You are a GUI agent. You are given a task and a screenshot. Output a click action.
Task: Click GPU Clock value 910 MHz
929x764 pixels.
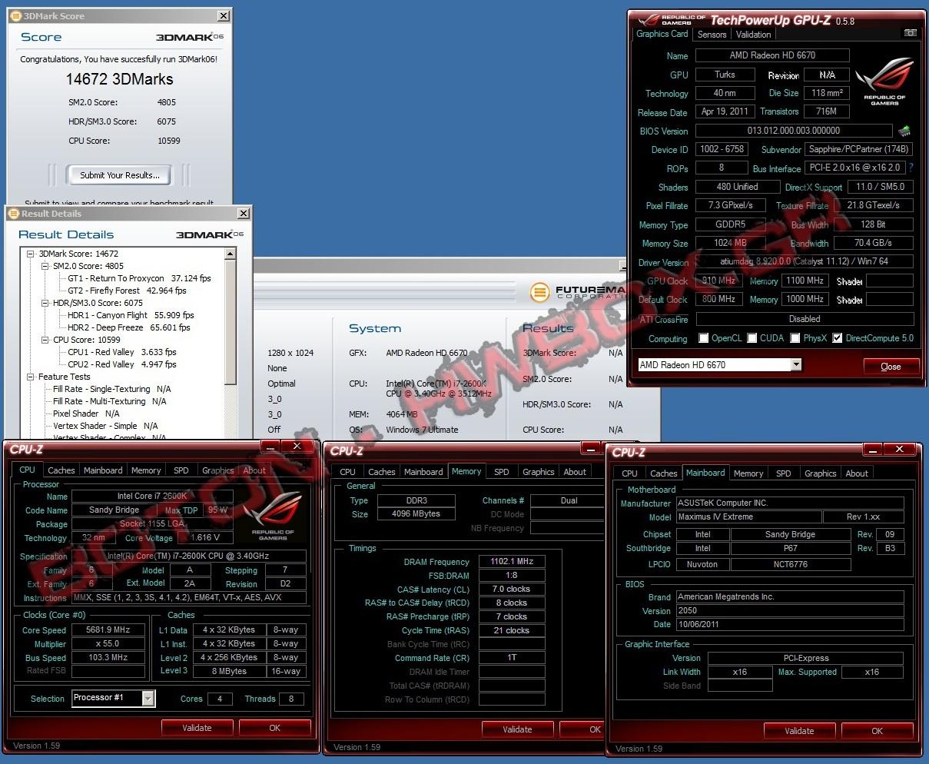pos(718,281)
